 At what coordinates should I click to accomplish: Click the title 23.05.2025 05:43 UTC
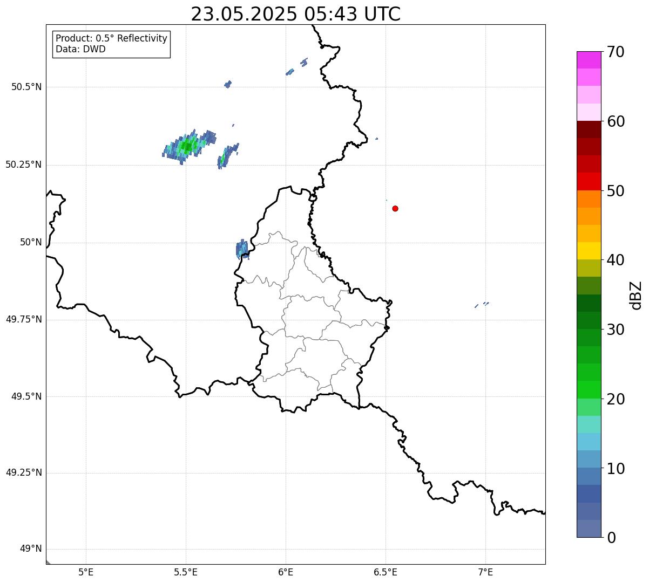click(x=296, y=14)
